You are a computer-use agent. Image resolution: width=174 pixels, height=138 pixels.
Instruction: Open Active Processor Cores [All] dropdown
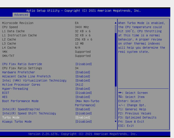[79, 85]
